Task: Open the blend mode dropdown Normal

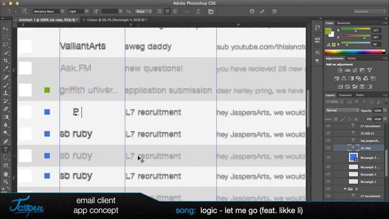Action: pyautogui.click(x=342, y=111)
